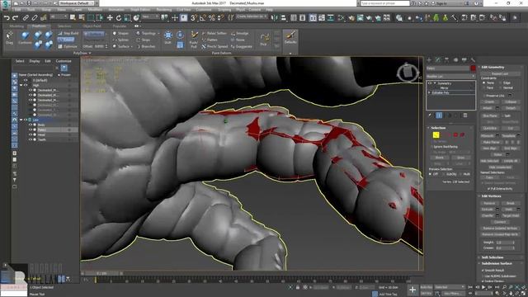The image size is (528, 297).
Task: Toggle Smooth Result checkbox
Action: pos(483,270)
